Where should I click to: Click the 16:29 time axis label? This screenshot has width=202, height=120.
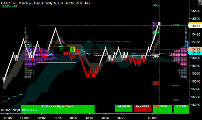[121, 118]
